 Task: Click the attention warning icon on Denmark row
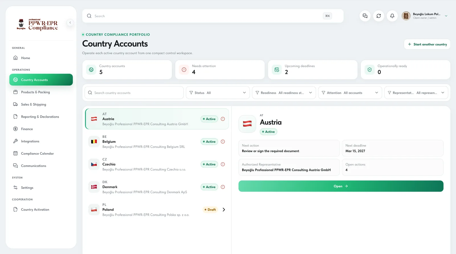tap(223, 187)
